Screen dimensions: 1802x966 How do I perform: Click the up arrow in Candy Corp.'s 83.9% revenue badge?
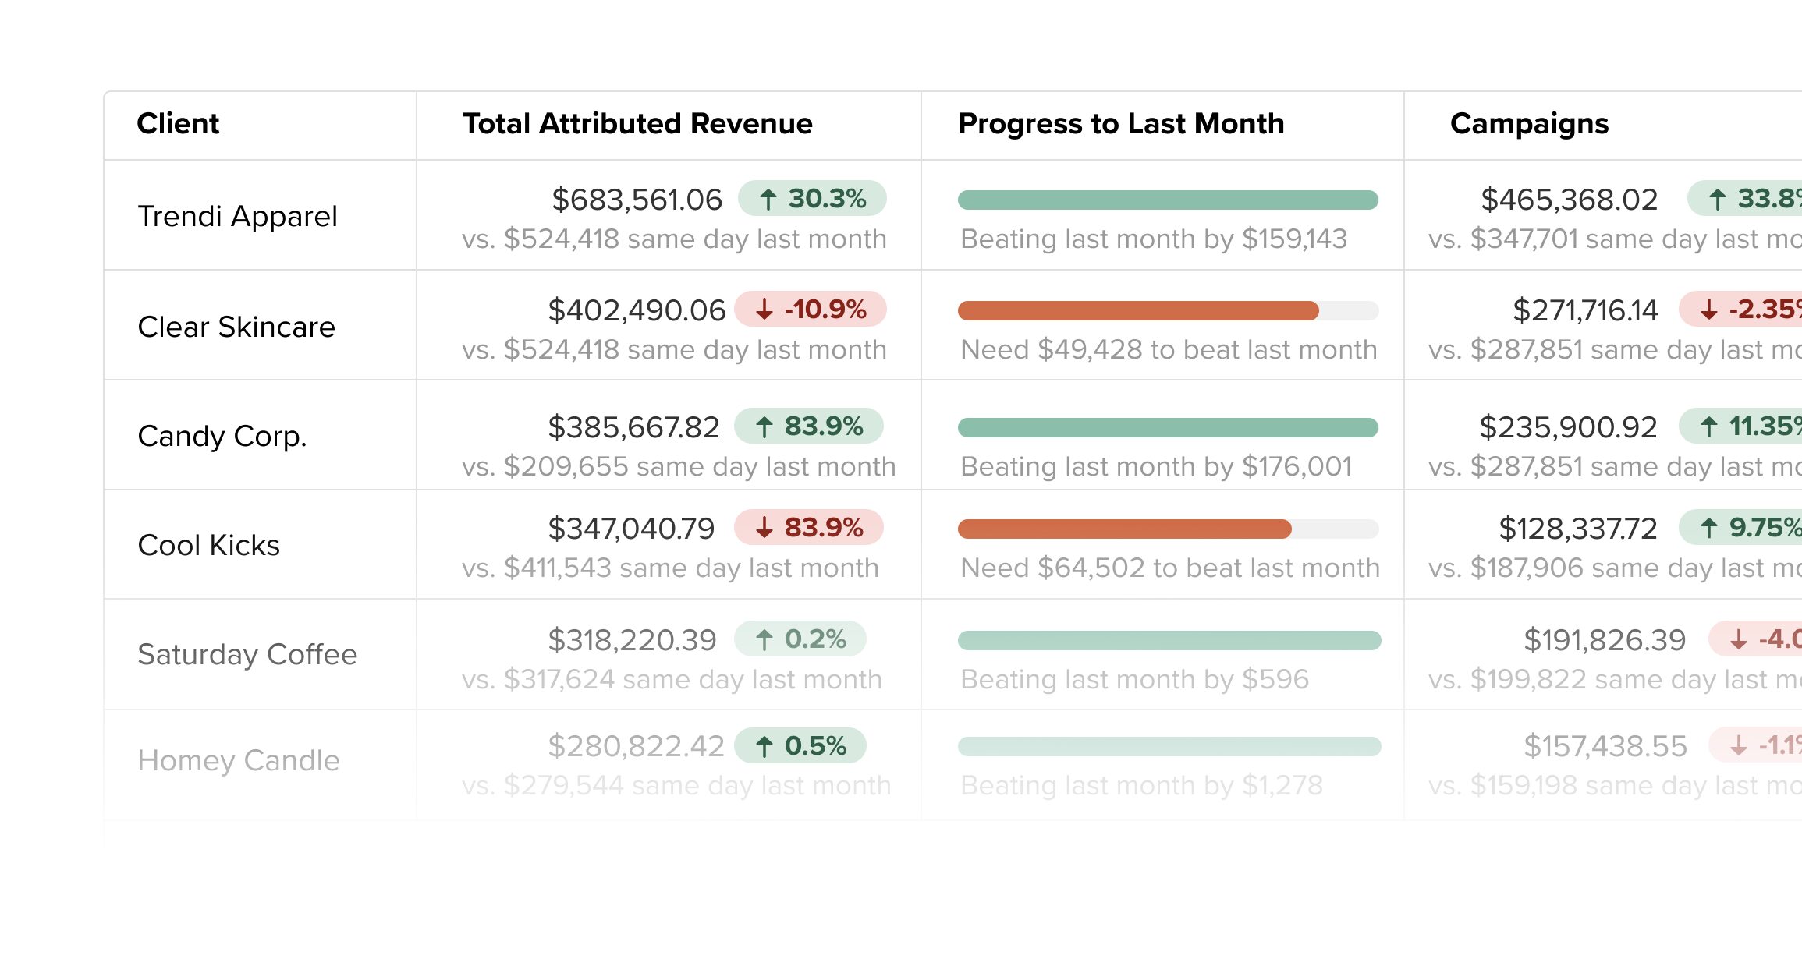click(x=764, y=426)
